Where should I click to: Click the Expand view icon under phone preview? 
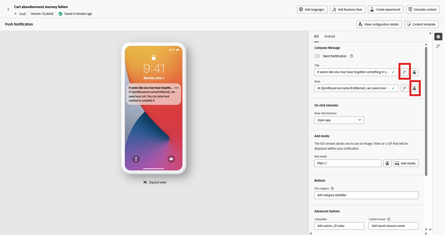145,182
